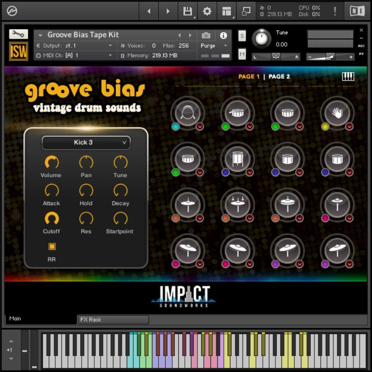Open the FX Rack tab
Image resolution: width=372 pixels, height=372 pixels.
[x=113, y=320]
